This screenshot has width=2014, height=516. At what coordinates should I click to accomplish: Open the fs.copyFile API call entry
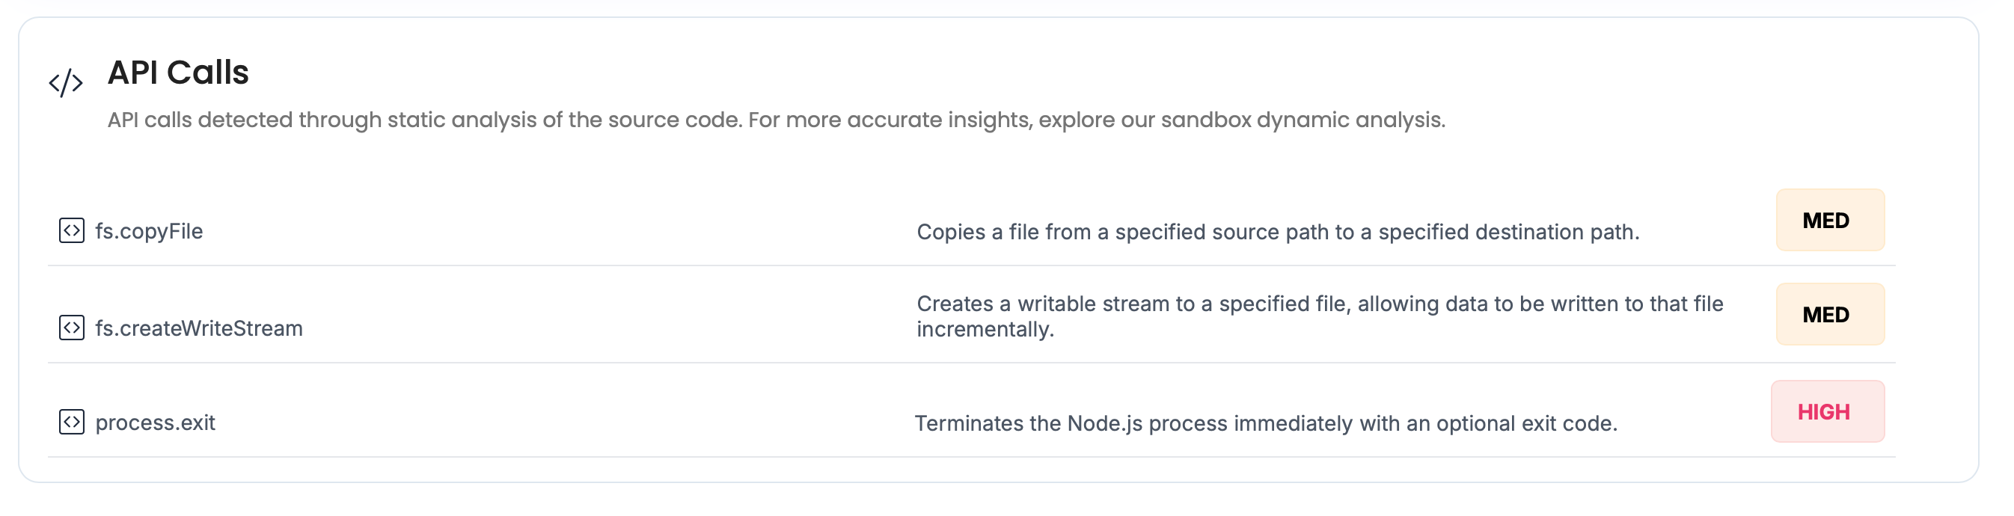pyautogui.click(x=149, y=231)
